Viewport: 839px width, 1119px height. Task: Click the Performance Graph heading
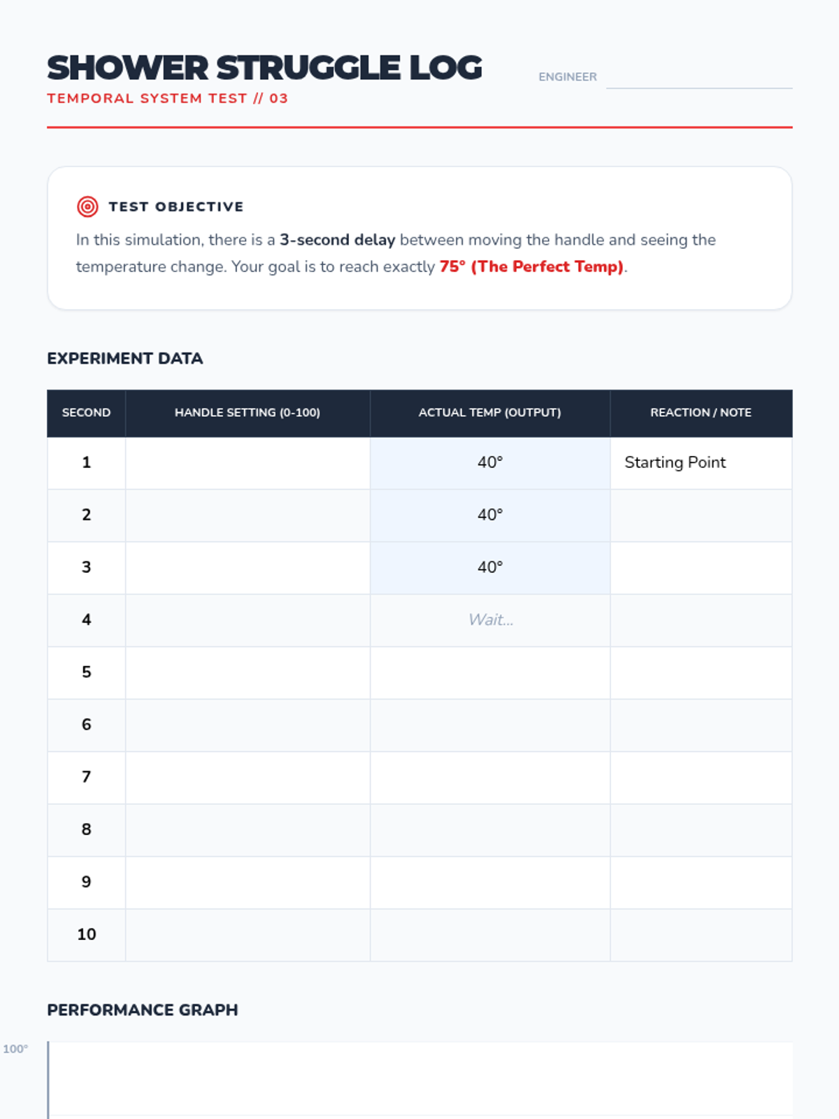[x=143, y=1010]
